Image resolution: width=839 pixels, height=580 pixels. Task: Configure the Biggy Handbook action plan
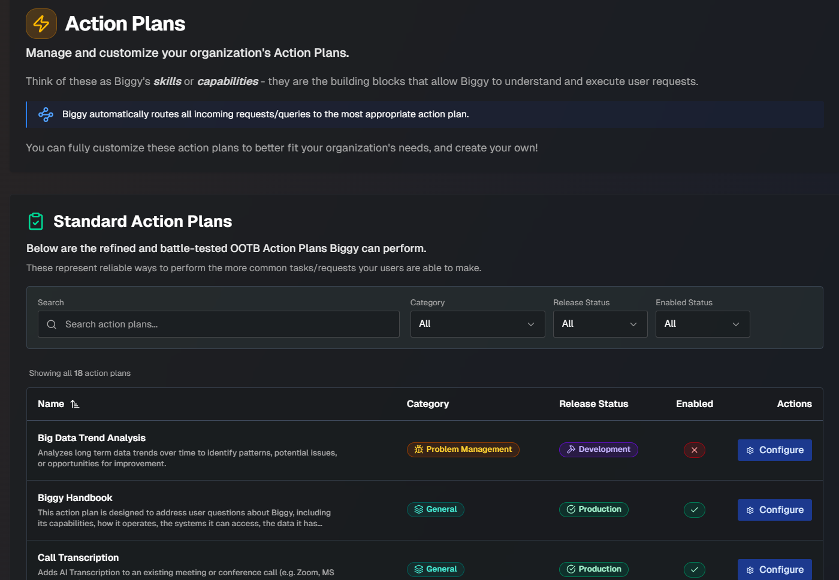(774, 509)
